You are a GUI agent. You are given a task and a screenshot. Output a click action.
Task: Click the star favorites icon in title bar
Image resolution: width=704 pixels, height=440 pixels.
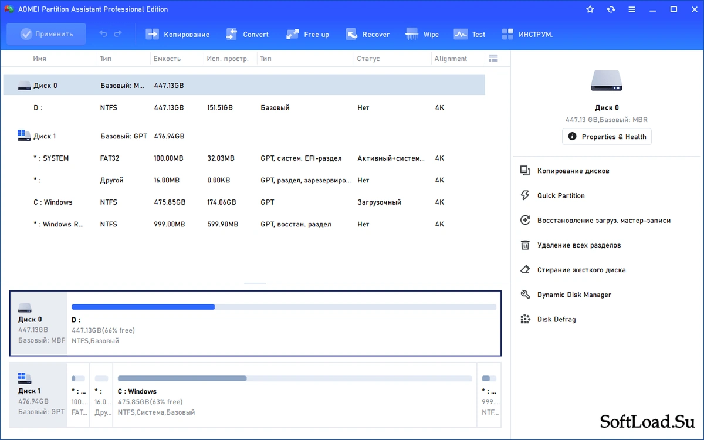[590, 9]
